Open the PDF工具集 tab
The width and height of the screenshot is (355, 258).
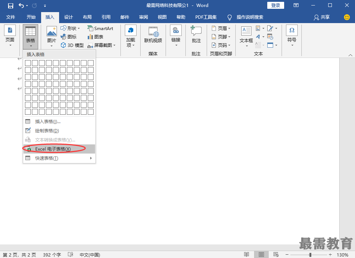click(206, 17)
